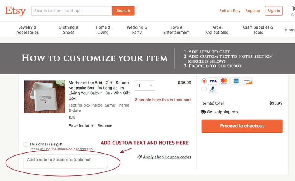Click the PayPal logo icon
295x181 pixels.
pos(213,89)
